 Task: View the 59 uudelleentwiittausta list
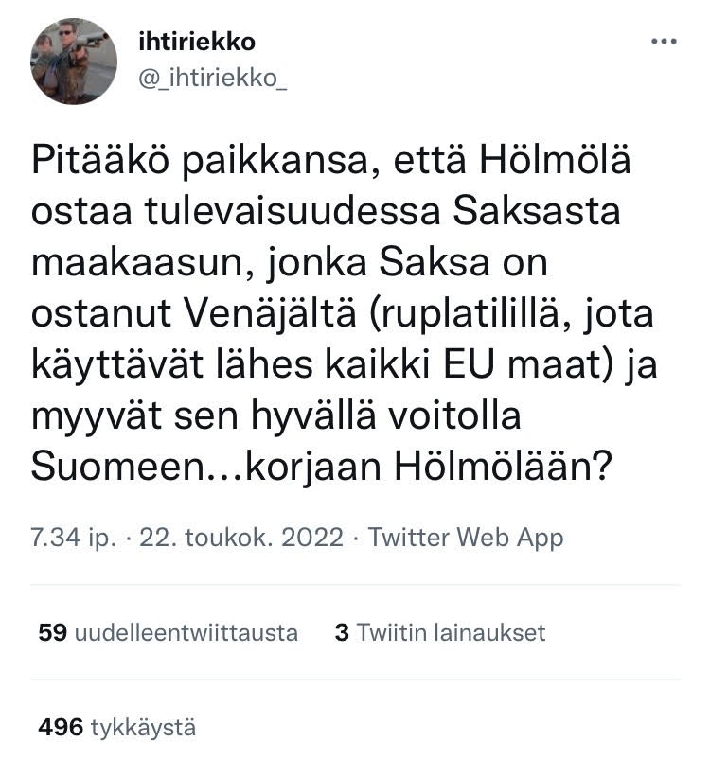pos(169,632)
